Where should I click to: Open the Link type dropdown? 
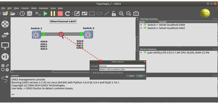(x=122, y=66)
